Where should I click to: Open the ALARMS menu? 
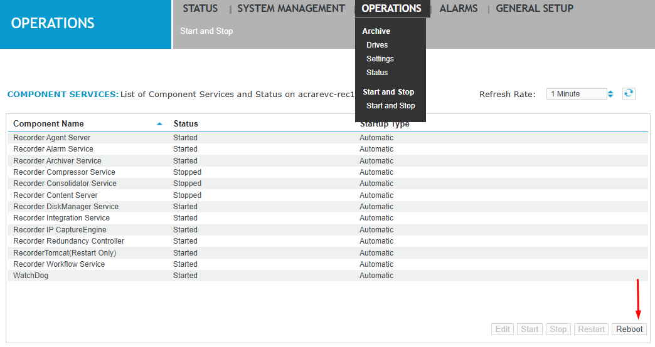(x=458, y=9)
